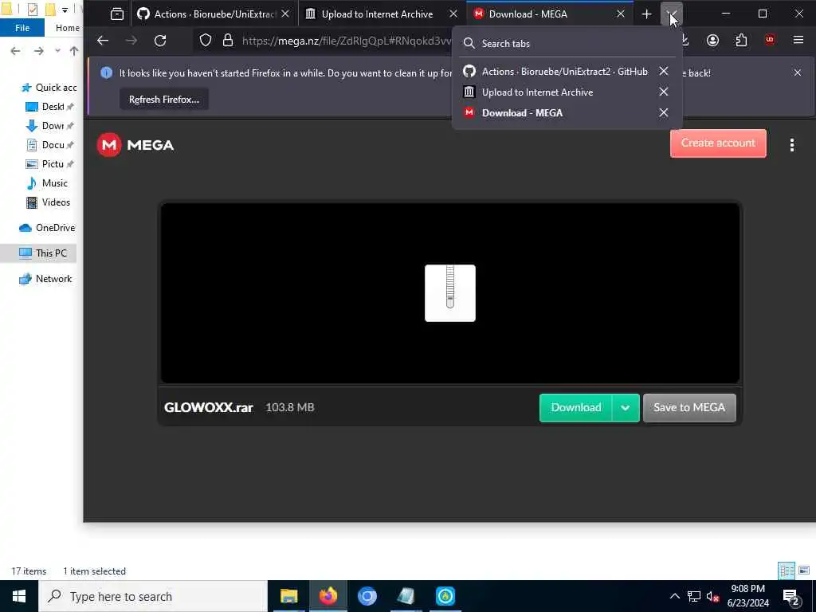Viewport: 816px width, 612px height.
Task: Open the Firefox account icon
Action: click(712, 41)
